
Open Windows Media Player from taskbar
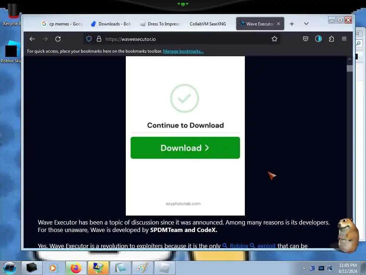coord(53,268)
